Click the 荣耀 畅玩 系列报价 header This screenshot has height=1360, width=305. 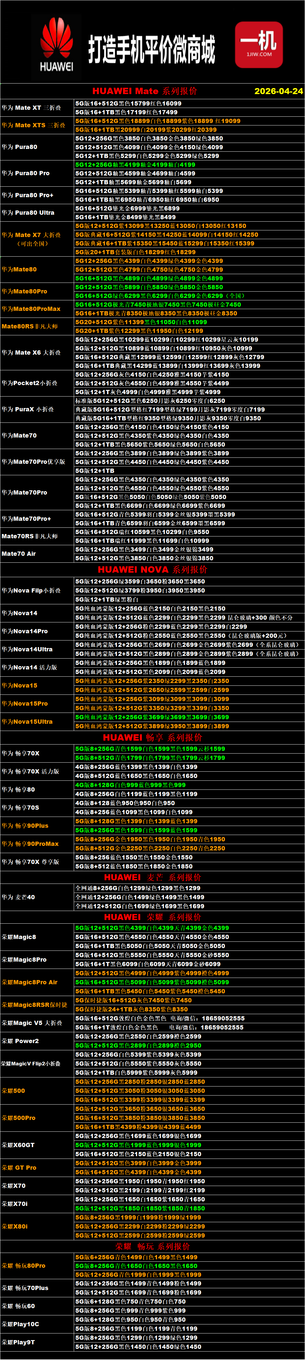pyautogui.click(x=152, y=1246)
